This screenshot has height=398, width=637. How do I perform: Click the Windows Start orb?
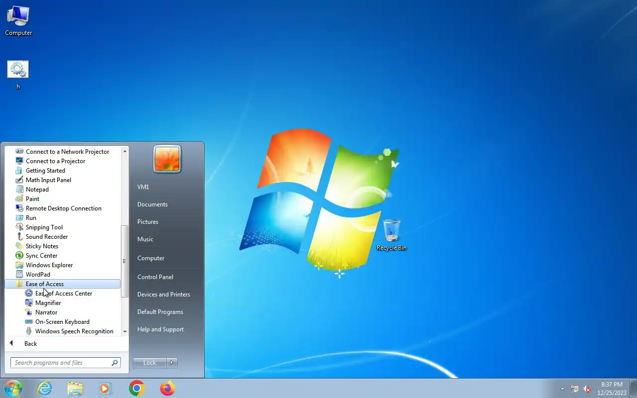tap(13, 388)
